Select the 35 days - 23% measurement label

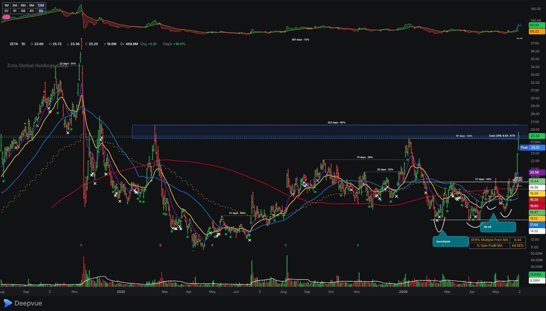[385, 169]
